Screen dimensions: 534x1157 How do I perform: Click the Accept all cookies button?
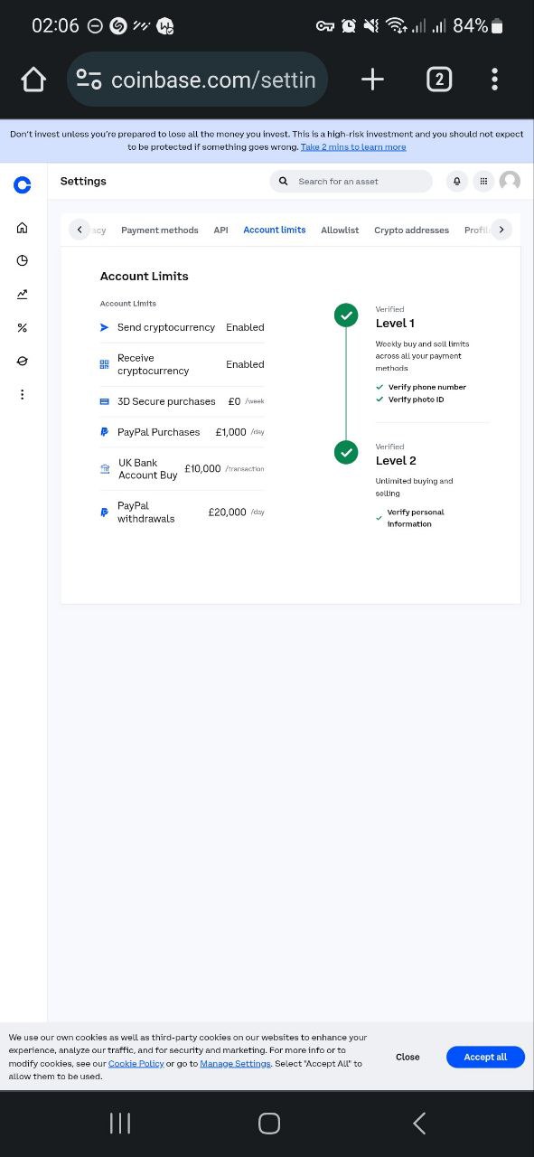[x=485, y=1057]
